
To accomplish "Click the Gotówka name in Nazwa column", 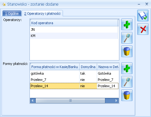I will 108,73.
